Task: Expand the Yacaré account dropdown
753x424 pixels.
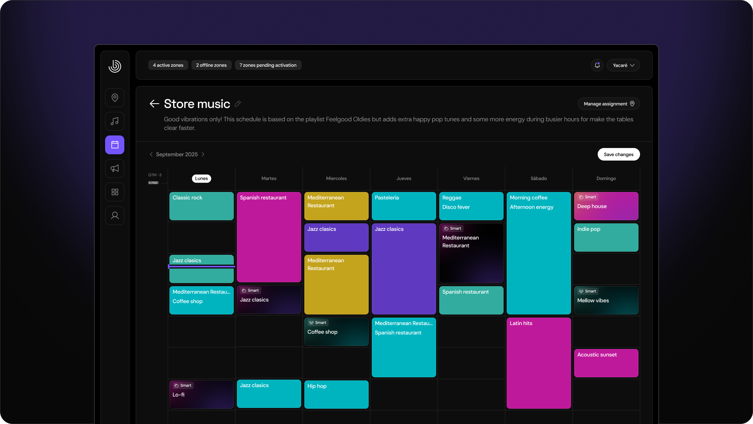Action: click(623, 65)
